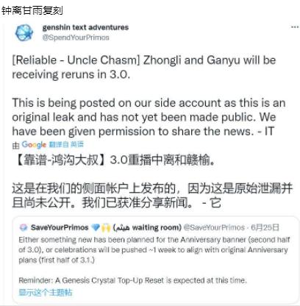300x306 pixels.
Task: Click the translated 靠谱-鸿沟大叔 line
Action: point(114,160)
